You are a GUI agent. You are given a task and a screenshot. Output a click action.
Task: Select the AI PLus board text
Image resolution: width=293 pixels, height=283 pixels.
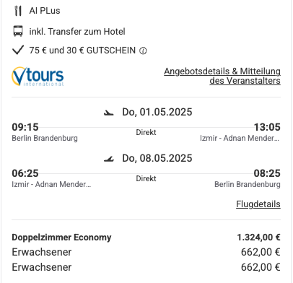tap(45, 11)
